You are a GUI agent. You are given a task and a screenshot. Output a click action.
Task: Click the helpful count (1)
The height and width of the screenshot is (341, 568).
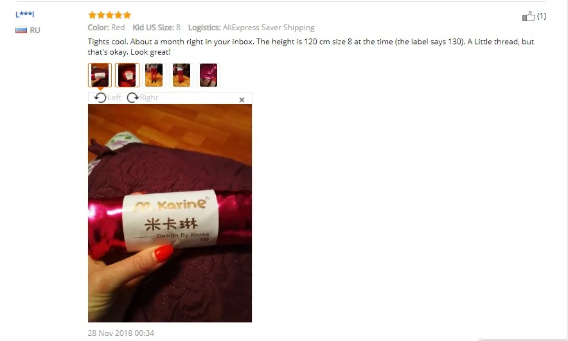coord(542,16)
